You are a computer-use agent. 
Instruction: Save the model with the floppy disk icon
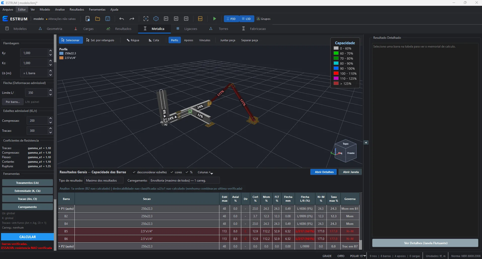[108, 19]
